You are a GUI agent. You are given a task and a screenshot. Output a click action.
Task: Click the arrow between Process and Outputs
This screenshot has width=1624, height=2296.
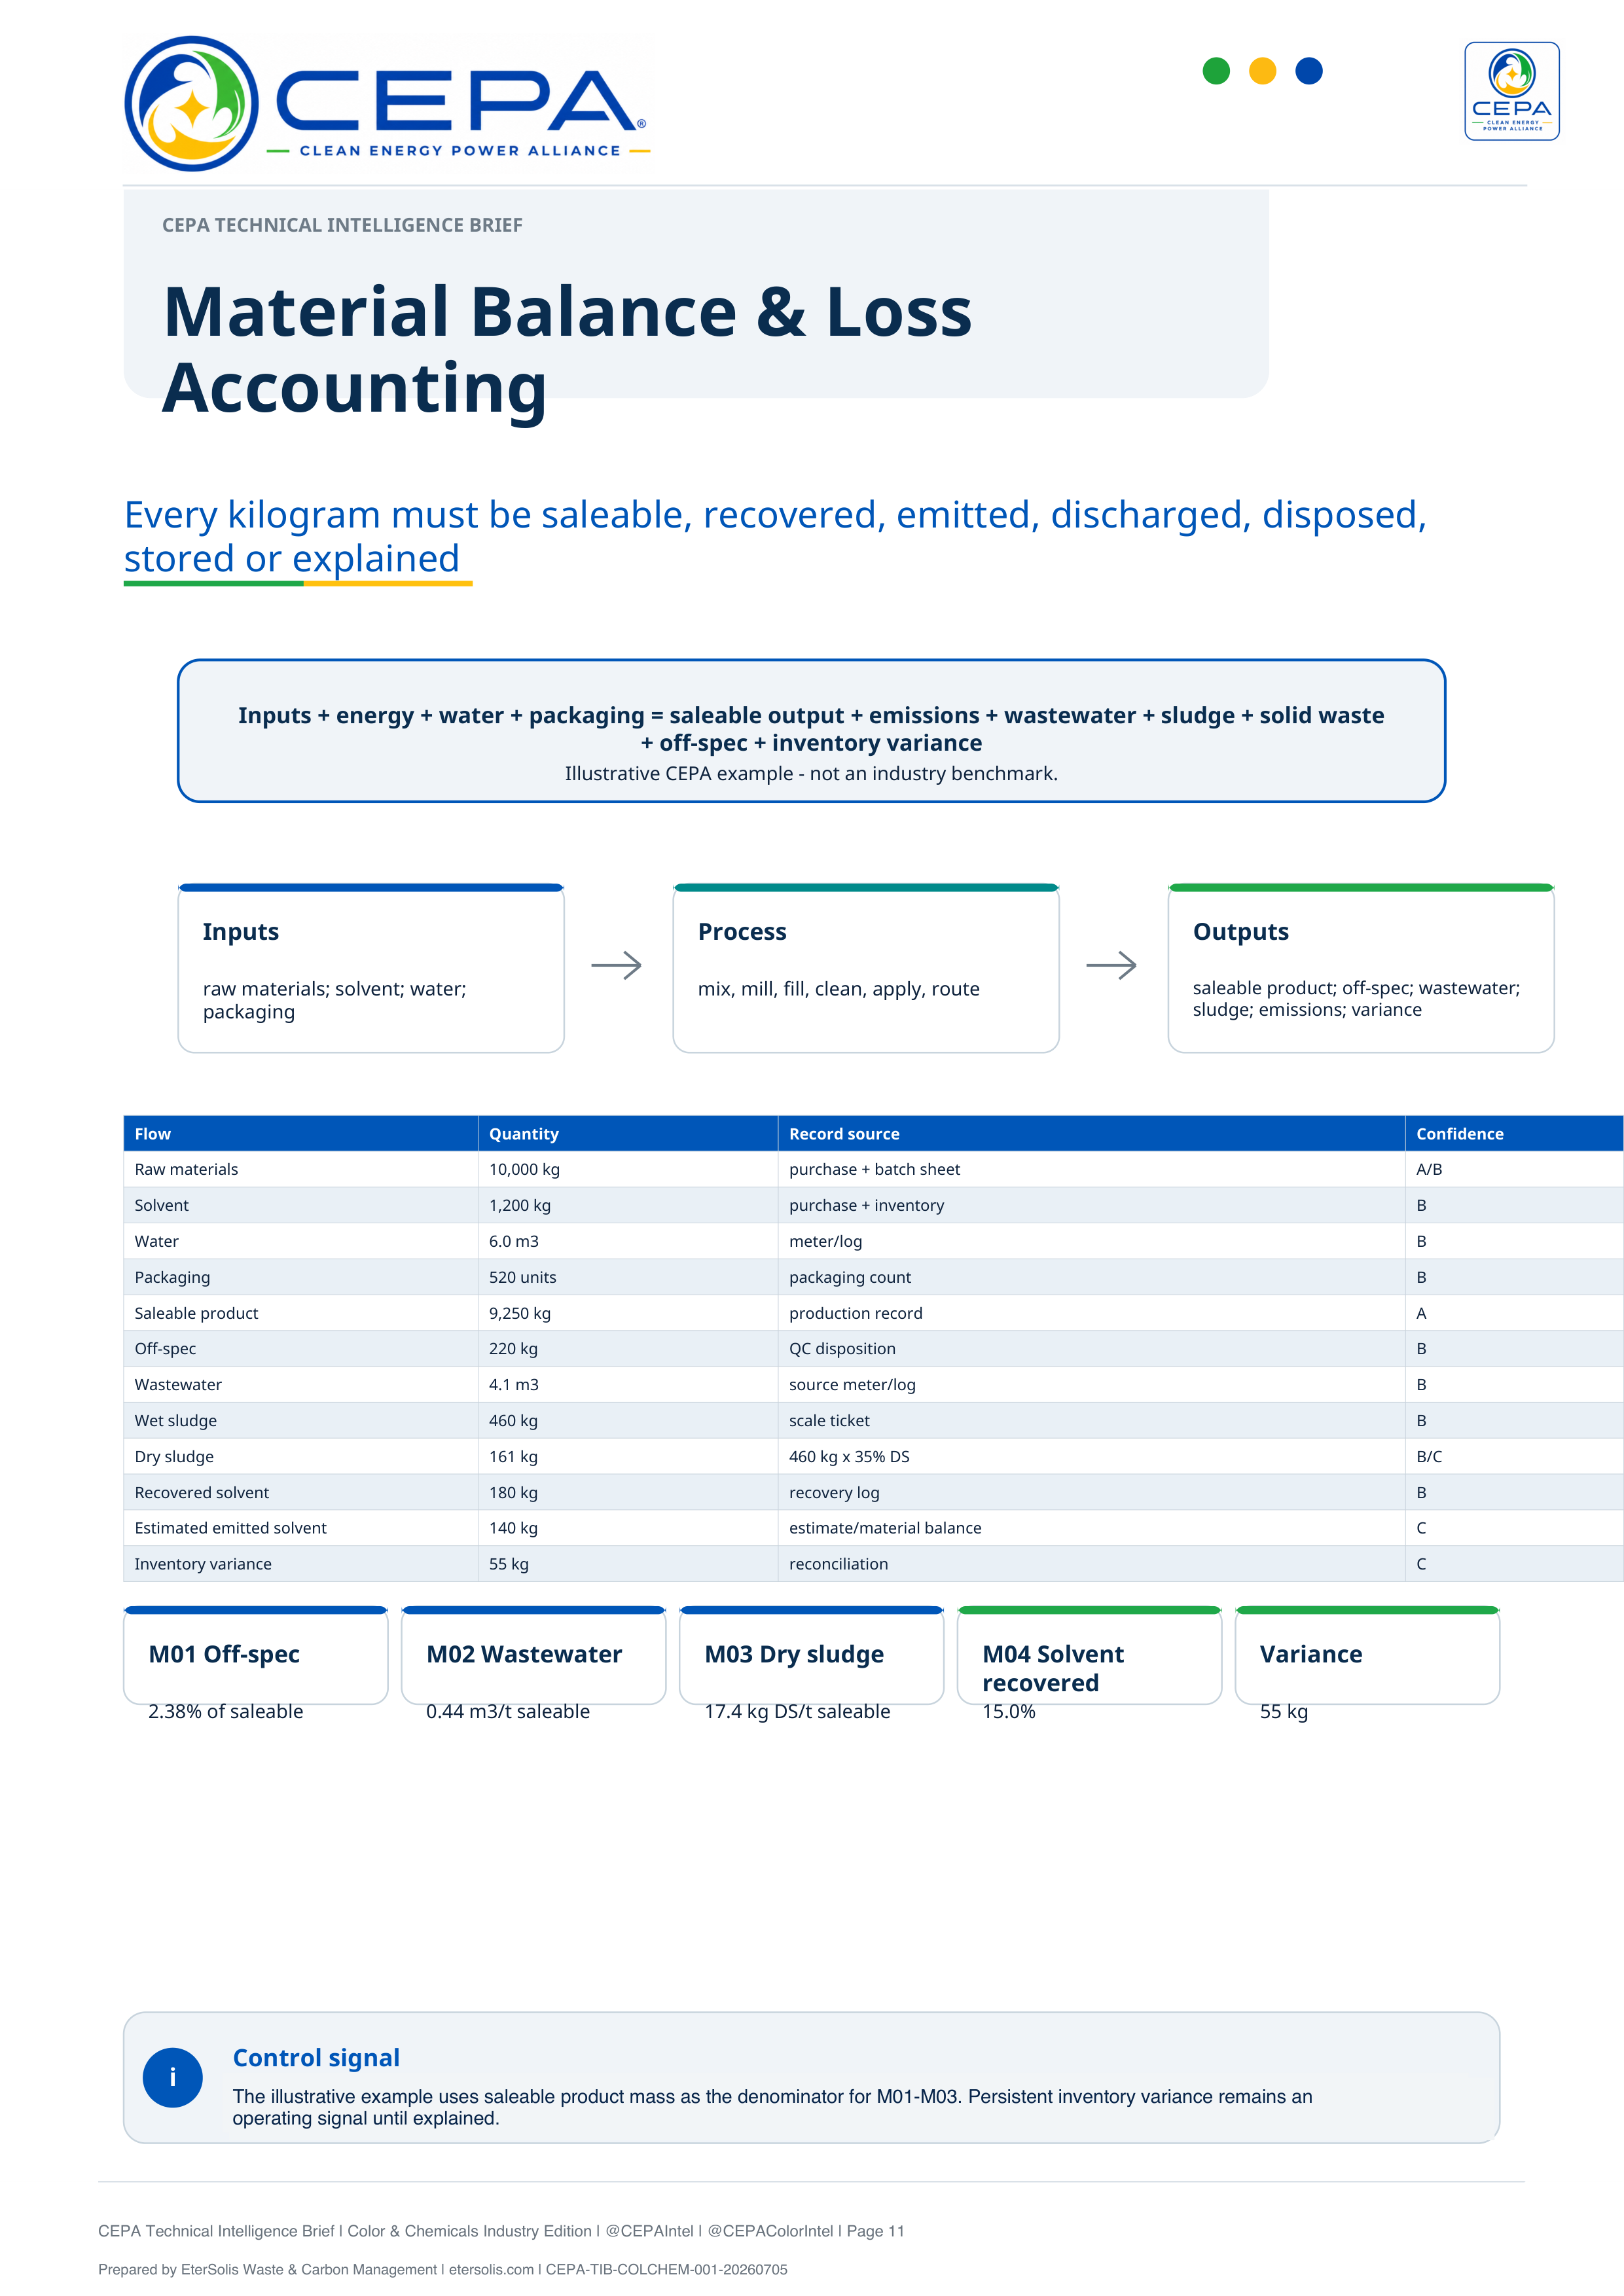click(x=1111, y=965)
